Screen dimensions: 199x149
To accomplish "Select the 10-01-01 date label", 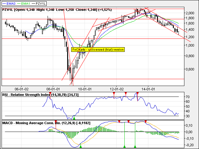I will click(x=85, y=89).
